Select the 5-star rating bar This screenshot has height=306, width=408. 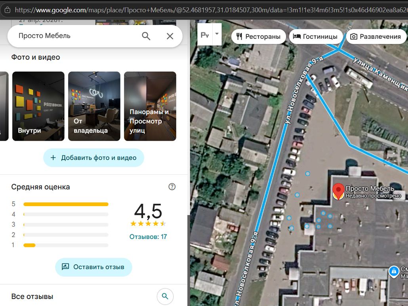[x=66, y=204]
